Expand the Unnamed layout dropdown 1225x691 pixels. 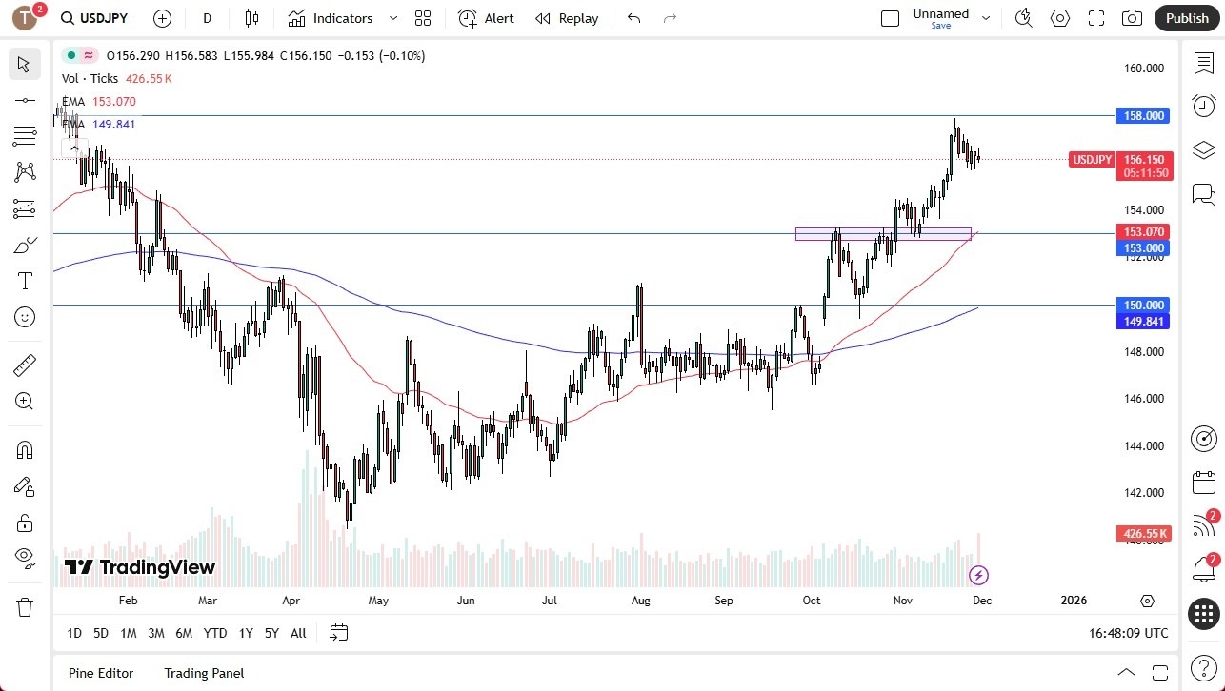[987, 16]
